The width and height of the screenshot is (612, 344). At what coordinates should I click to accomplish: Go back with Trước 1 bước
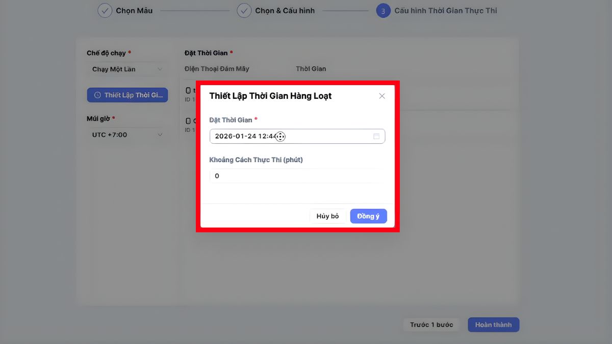[431, 324]
